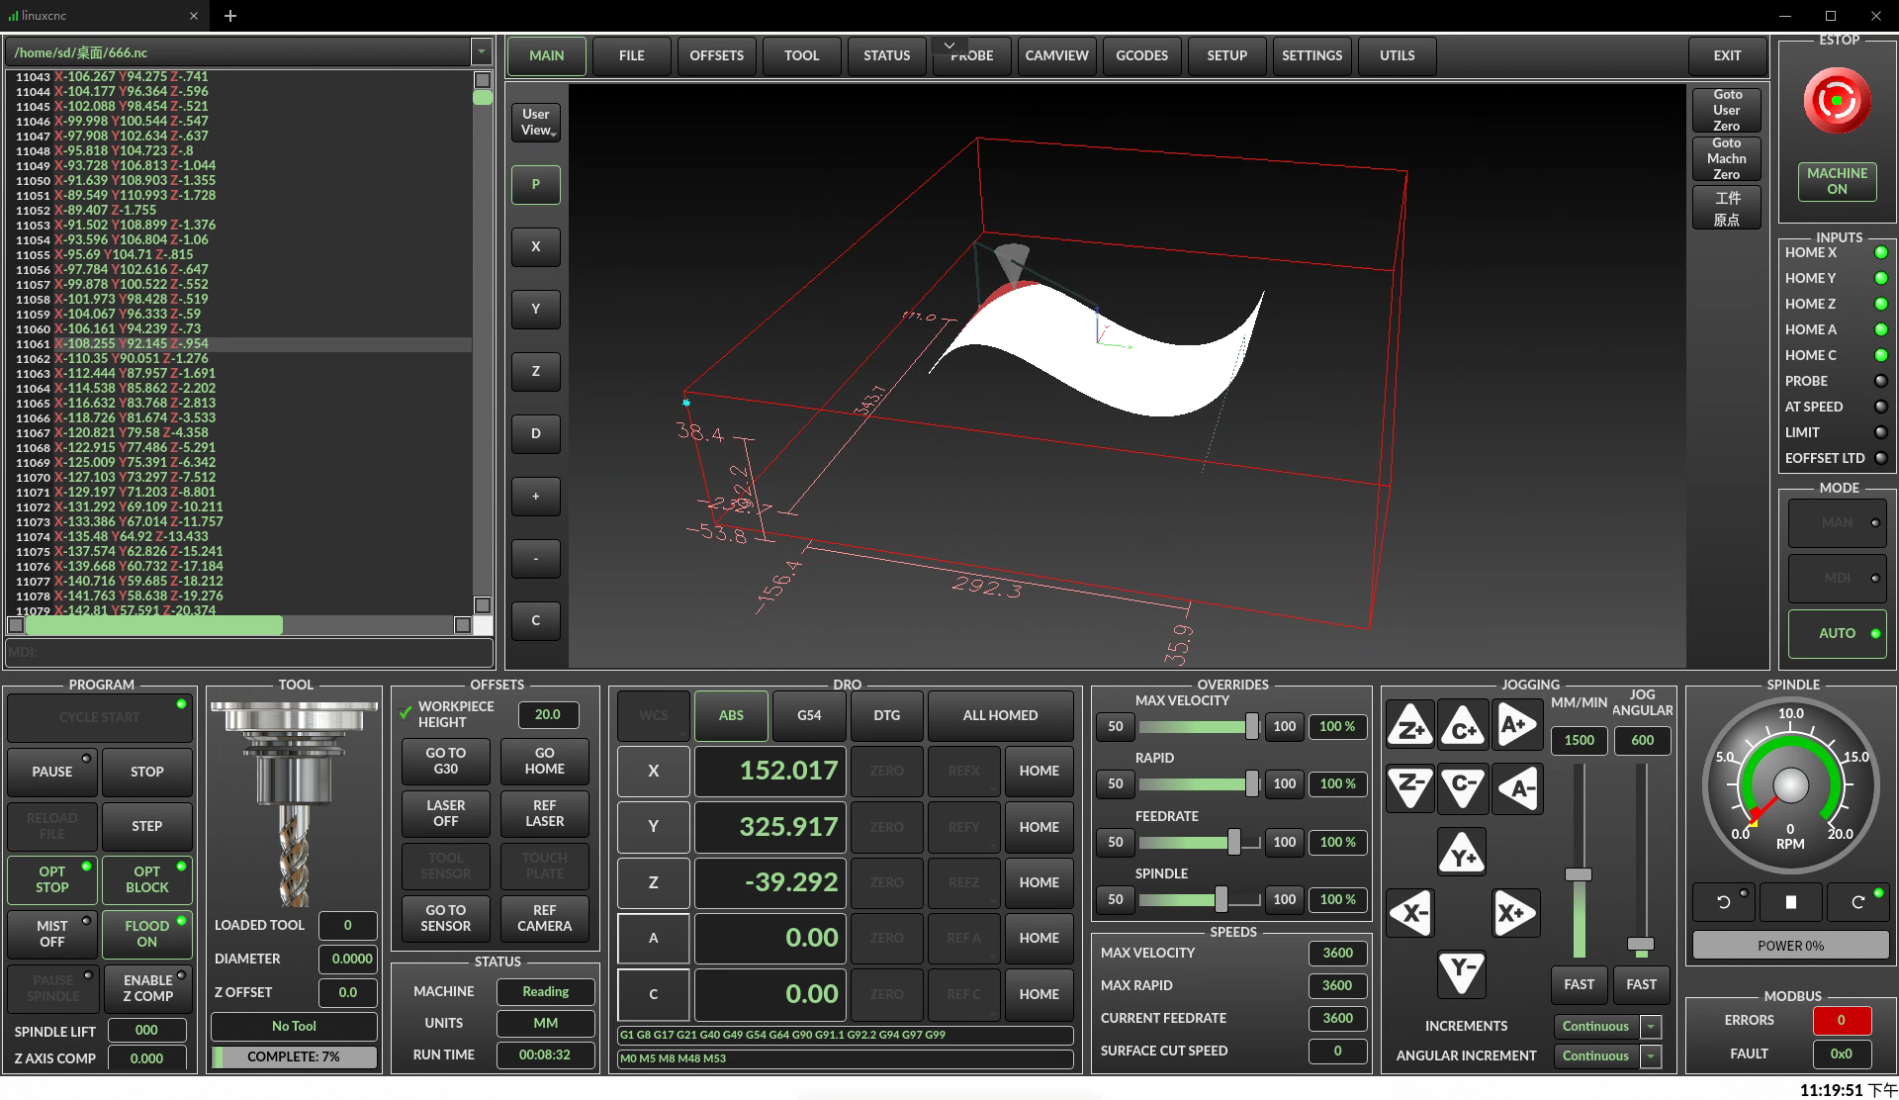Image resolution: width=1899 pixels, height=1100 pixels.
Task: Switch to the OFFSETS tab
Action: [x=716, y=55]
